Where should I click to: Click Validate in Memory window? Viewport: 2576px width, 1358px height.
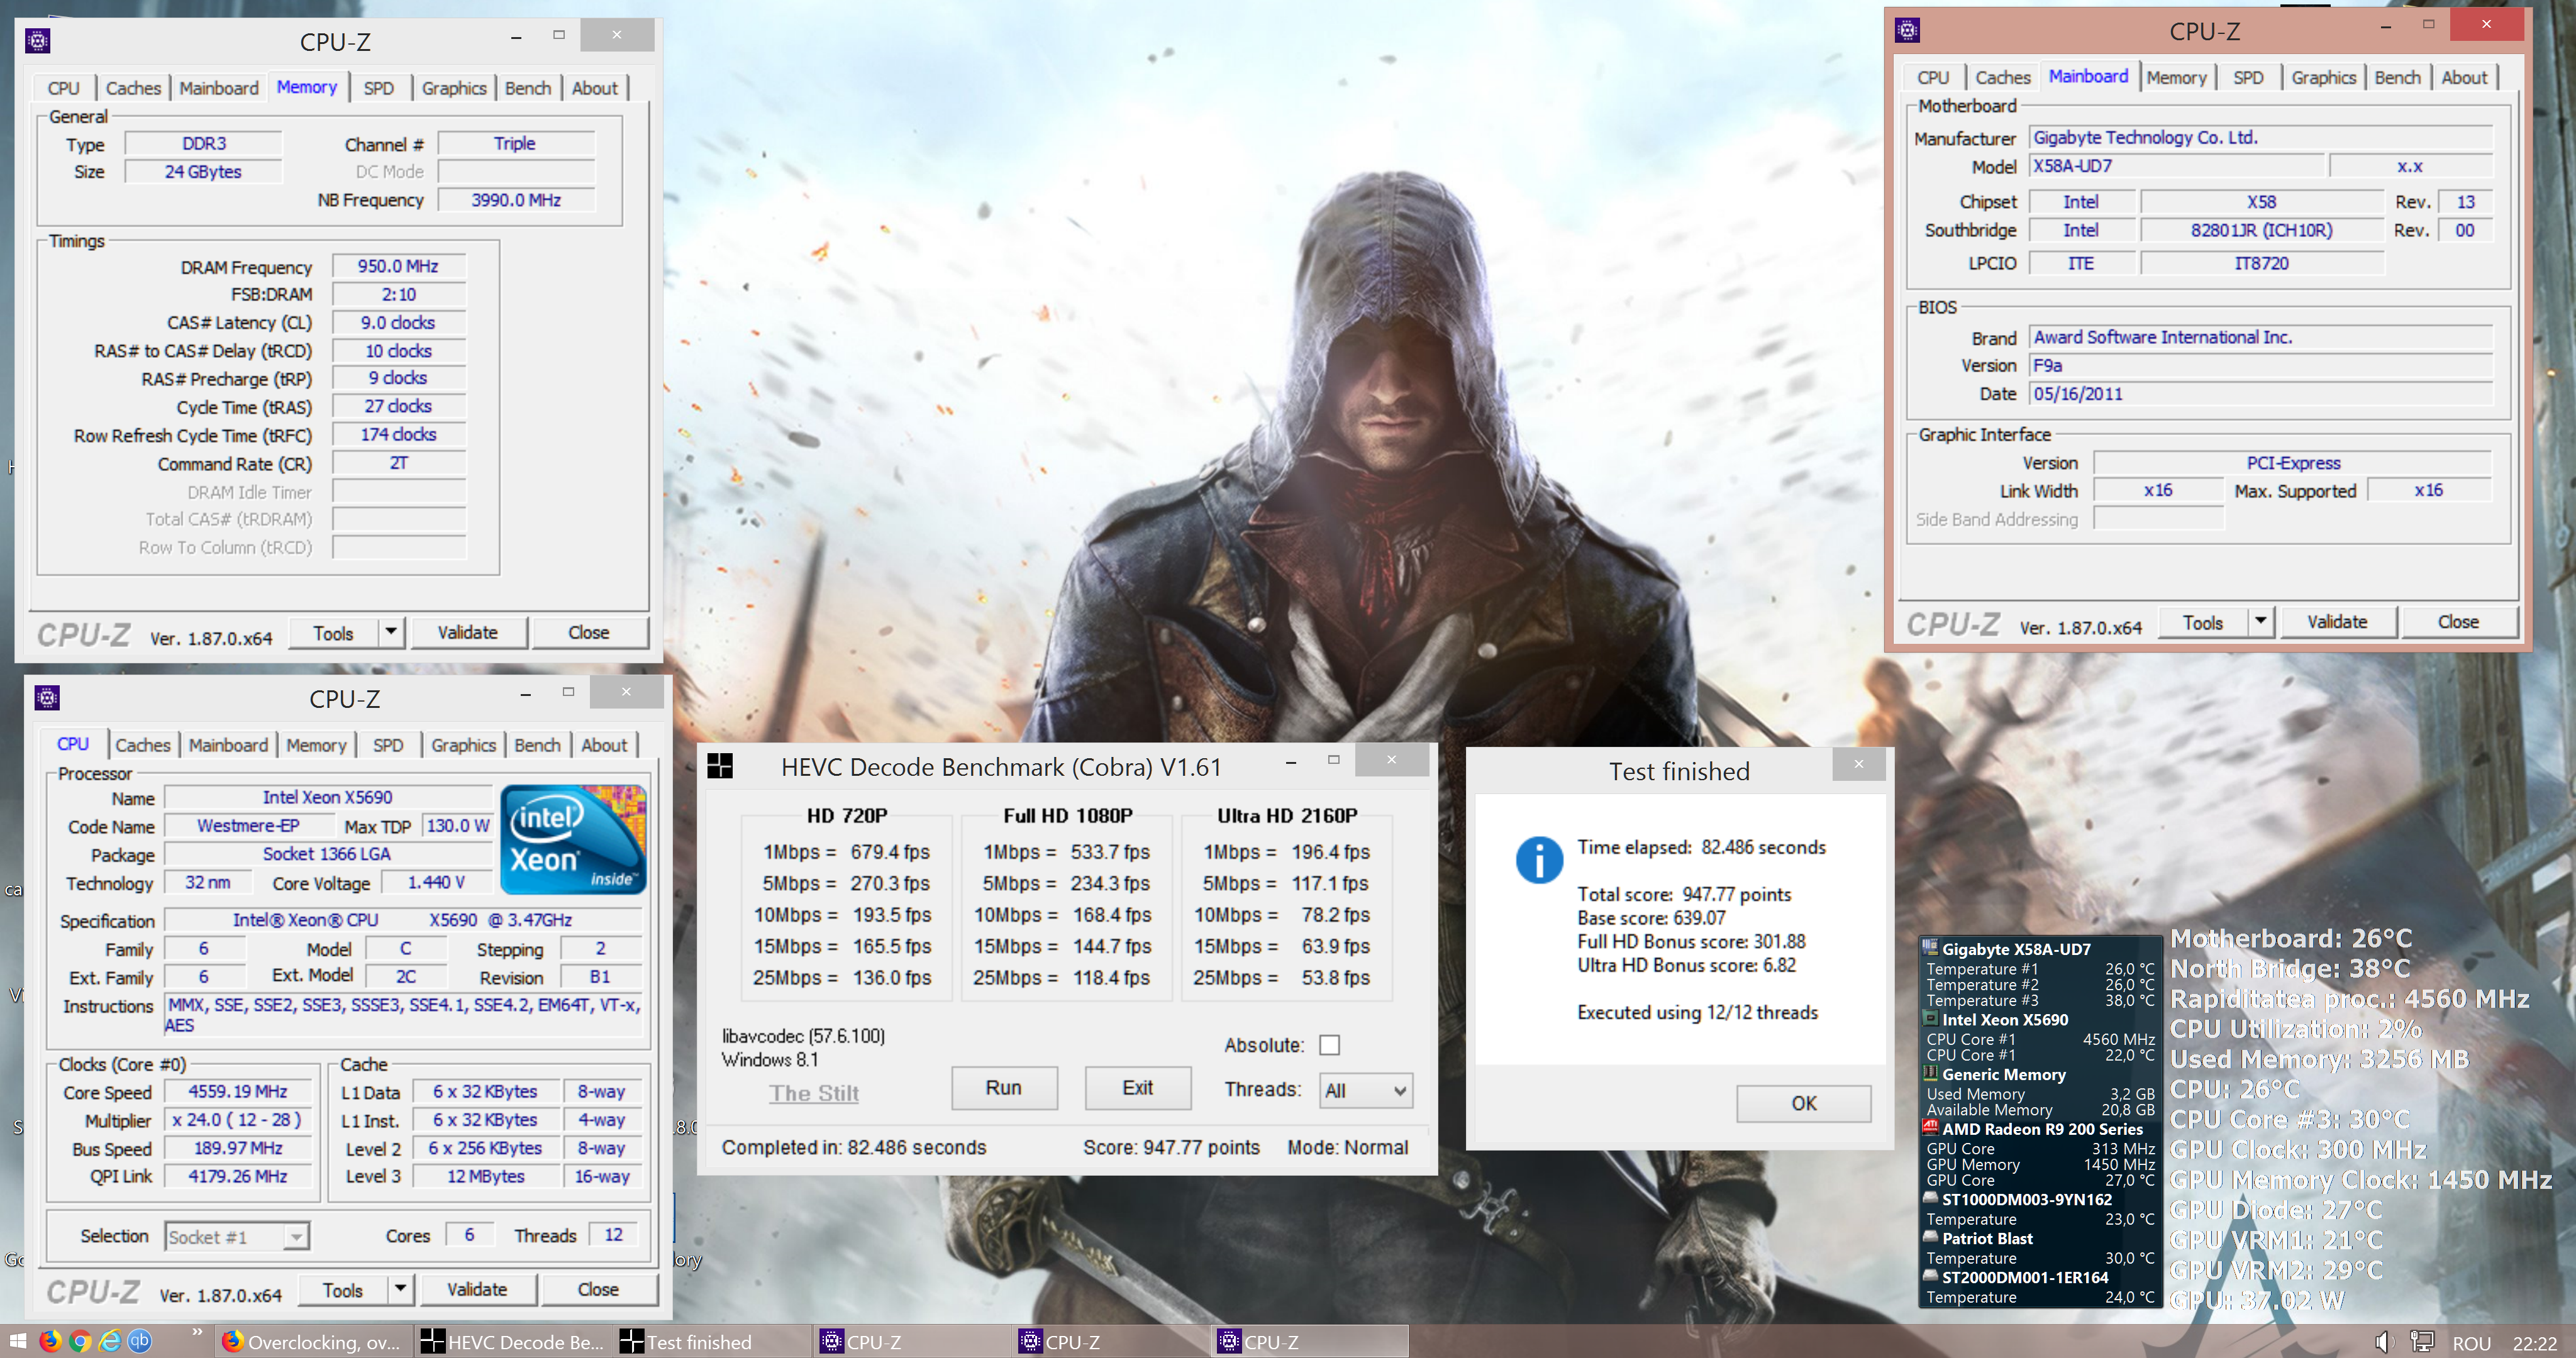tap(468, 632)
